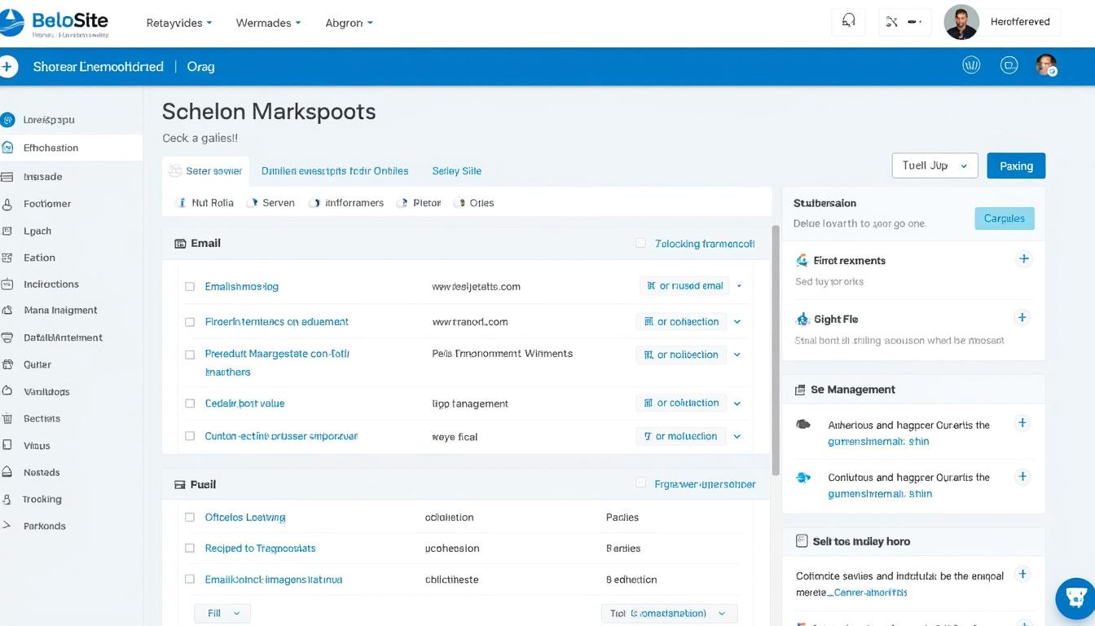
Task: Click the Bectiets trash icon
Action: click(7, 418)
